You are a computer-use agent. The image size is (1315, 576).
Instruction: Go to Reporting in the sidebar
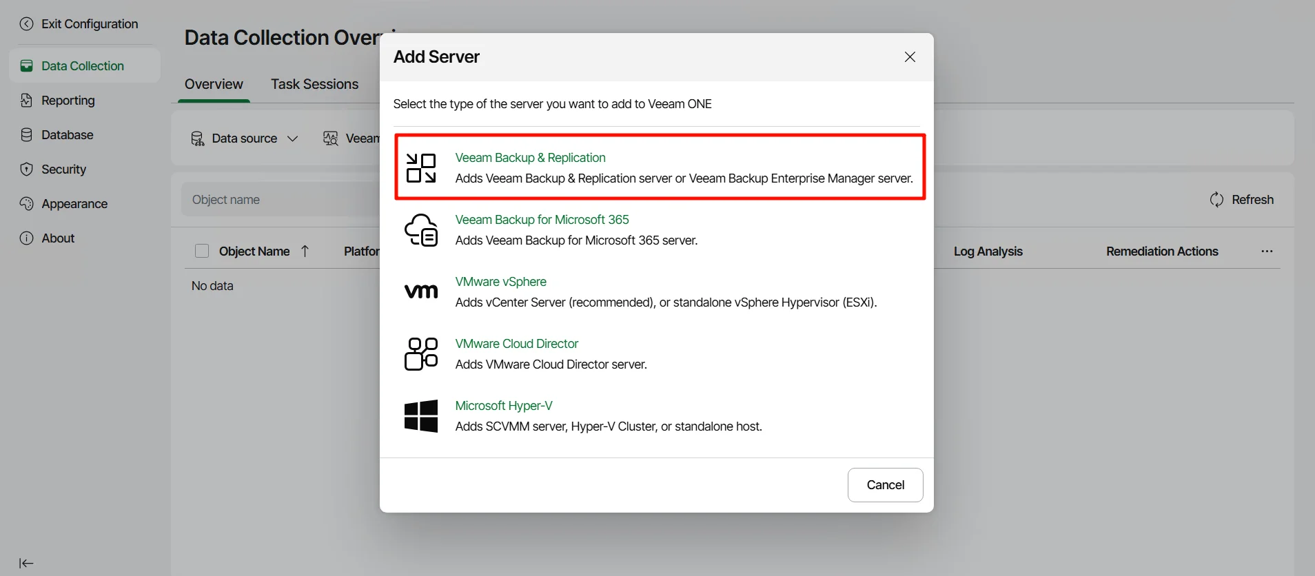[68, 101]
